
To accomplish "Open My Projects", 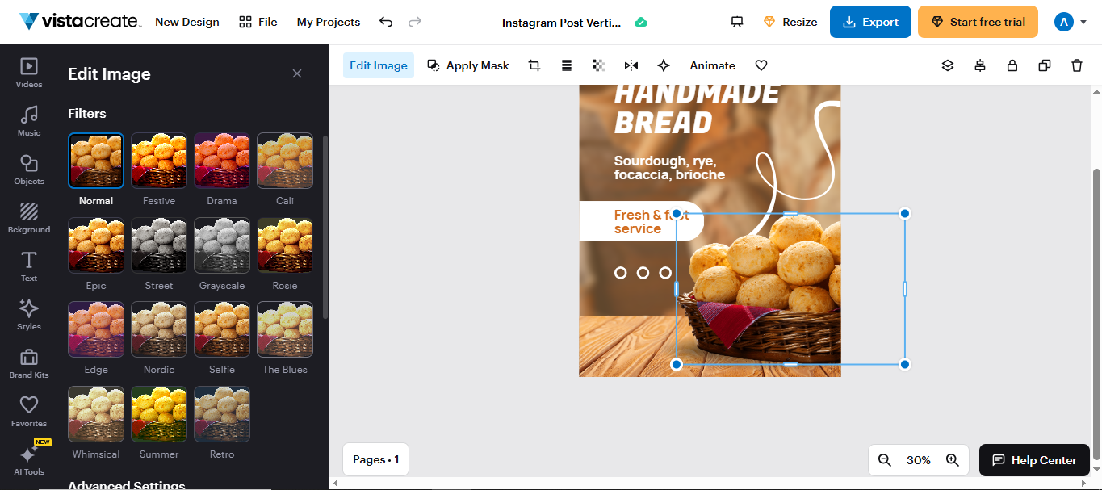I will coord(328,22).
